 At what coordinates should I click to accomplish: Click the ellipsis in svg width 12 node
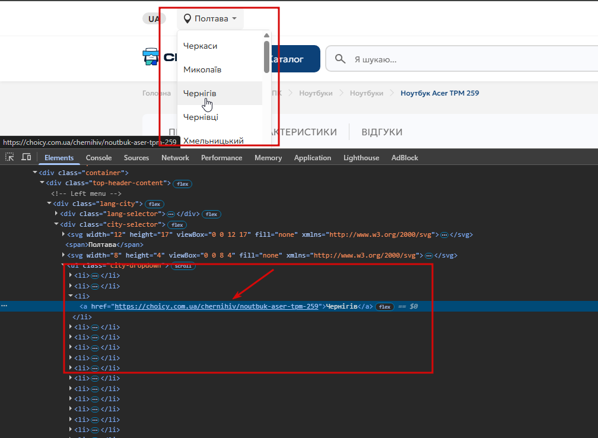(x=444, y=235)
